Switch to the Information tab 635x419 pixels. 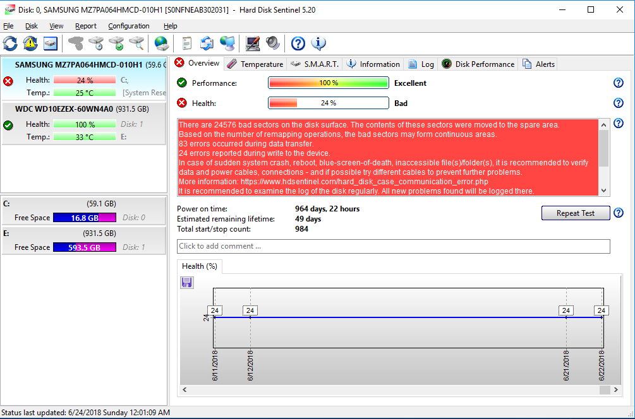click(x=373, y=64)
